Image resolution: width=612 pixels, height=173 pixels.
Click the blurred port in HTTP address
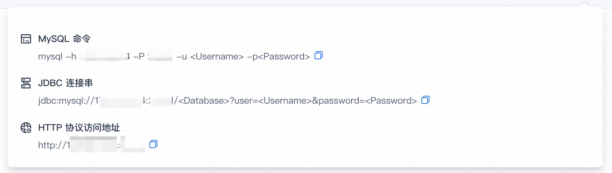pos(133,144)
